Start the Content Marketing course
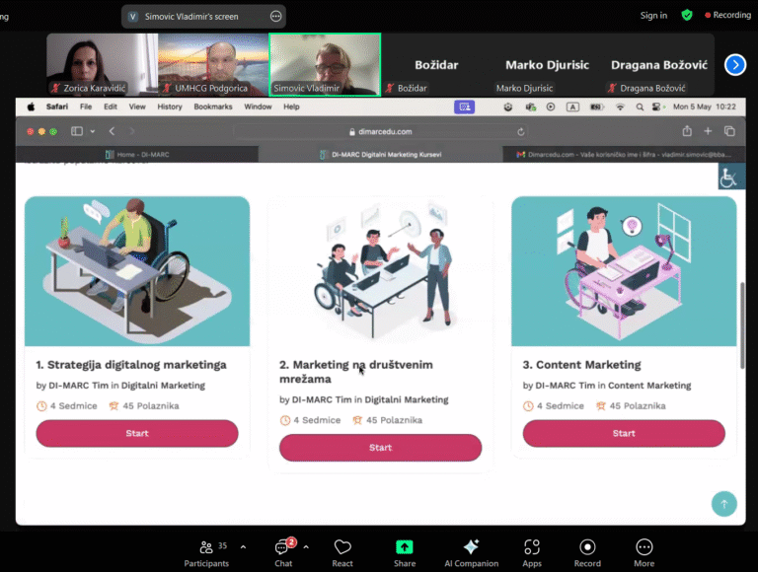 [624, 433]
